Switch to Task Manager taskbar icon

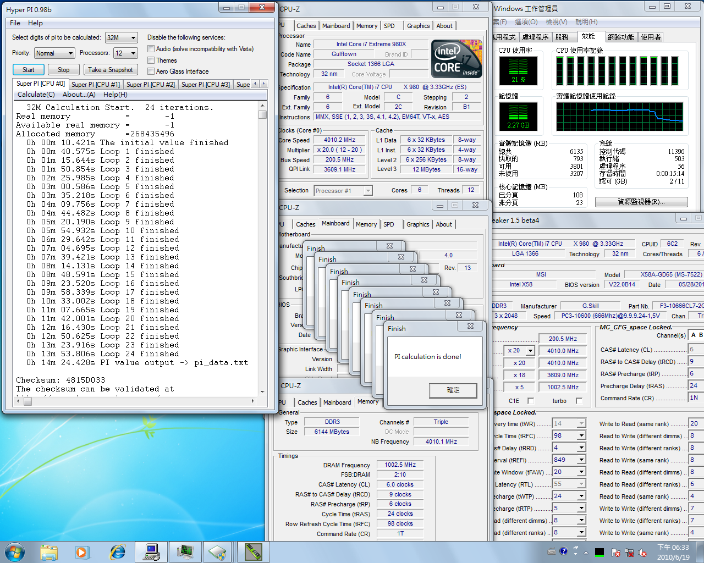point(185,552)
